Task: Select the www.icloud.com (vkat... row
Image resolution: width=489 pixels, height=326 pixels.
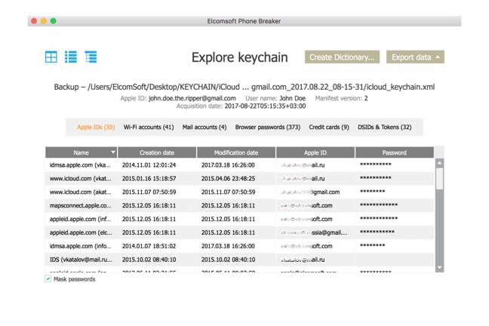Action: (239, 178)
